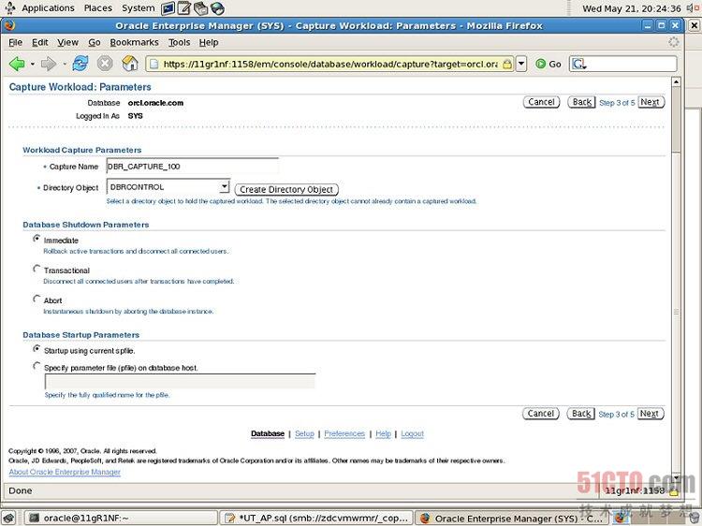The image size is (702, 526).
Task: Click the green Go icon
Action: pyautogui.click(x=541, y=64)
